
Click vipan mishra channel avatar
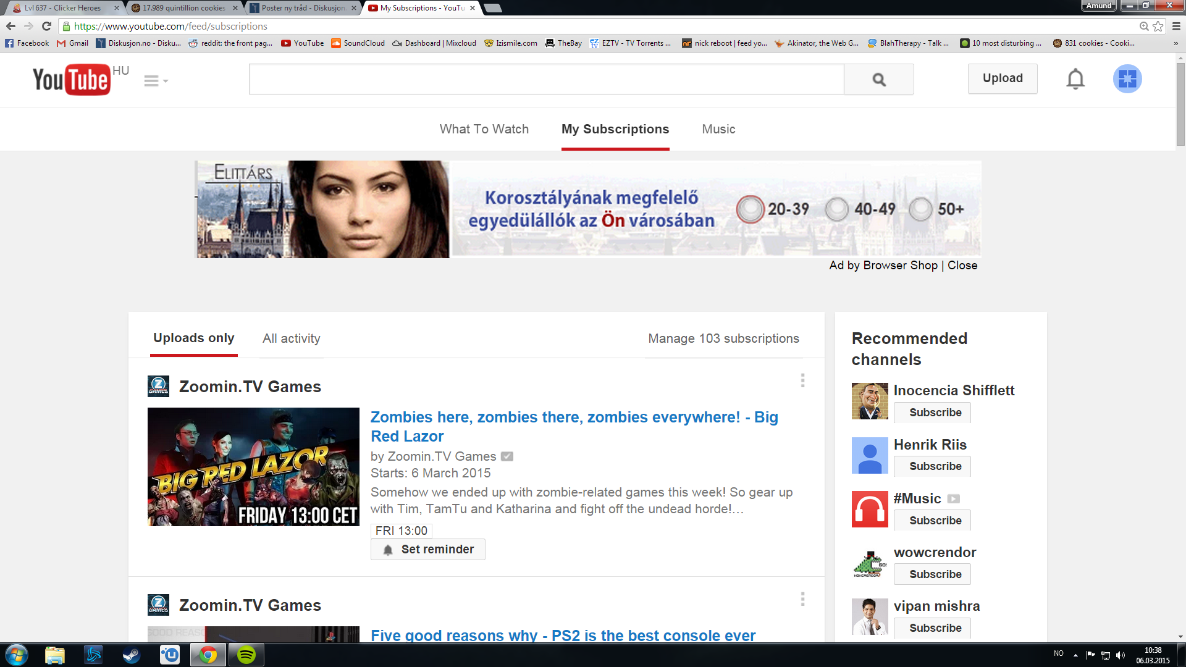point(869,616)
